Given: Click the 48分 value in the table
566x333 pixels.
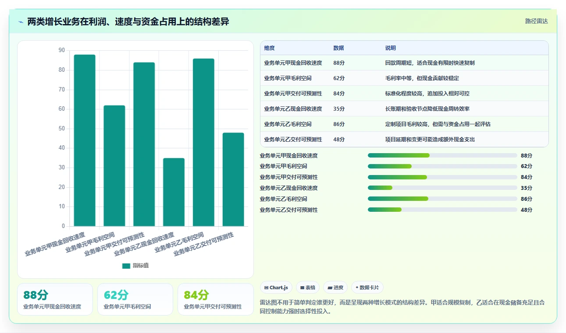Looking at the screenshot, I should pyautogui.click(x=339, y=140).
